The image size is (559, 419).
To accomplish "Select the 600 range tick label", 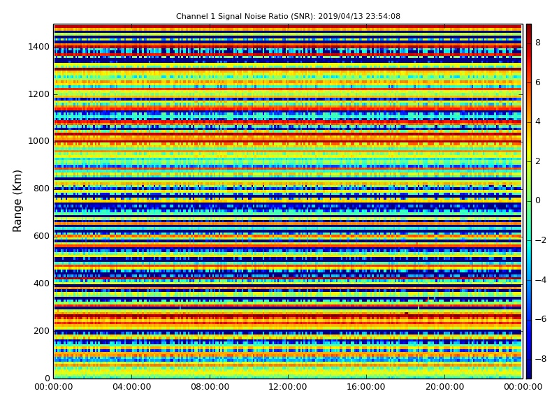I will (x=41, y=236).
